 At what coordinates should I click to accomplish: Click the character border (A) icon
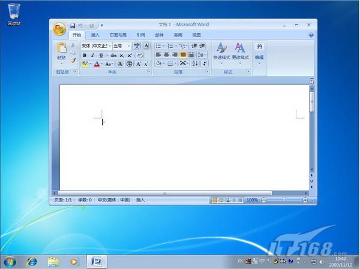pos(146,46)
